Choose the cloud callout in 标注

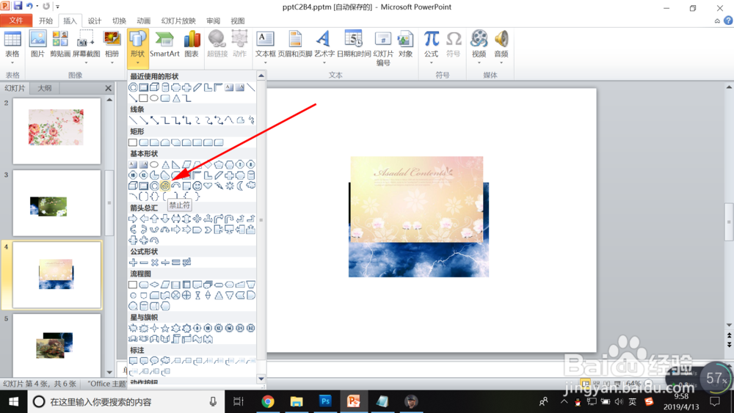[x=165, y=361]
